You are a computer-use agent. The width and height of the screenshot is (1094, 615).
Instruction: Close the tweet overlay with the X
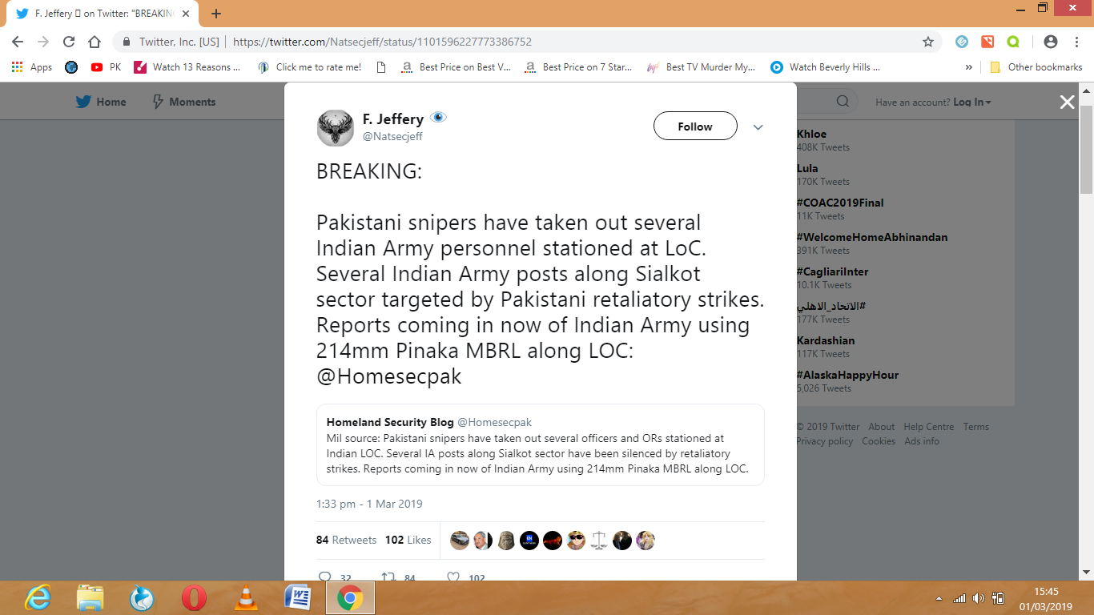1067,102
